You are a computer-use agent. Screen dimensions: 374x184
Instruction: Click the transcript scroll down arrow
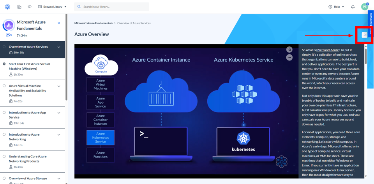[x=366, y=176]
